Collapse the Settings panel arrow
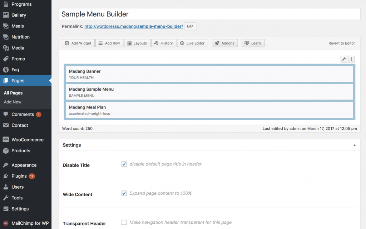Screen dimensions: 366x229 [354, 145]
